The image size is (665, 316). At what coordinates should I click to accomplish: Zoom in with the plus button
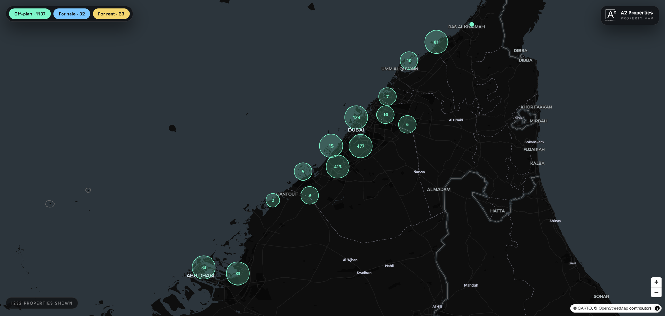coord(656,282)
